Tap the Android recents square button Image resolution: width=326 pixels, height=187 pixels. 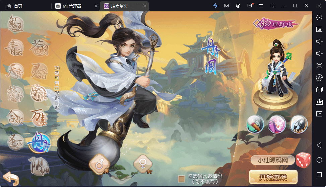[319, 175]
